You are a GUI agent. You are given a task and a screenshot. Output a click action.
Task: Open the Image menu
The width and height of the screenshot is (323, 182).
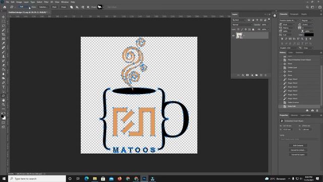point(19,2)
